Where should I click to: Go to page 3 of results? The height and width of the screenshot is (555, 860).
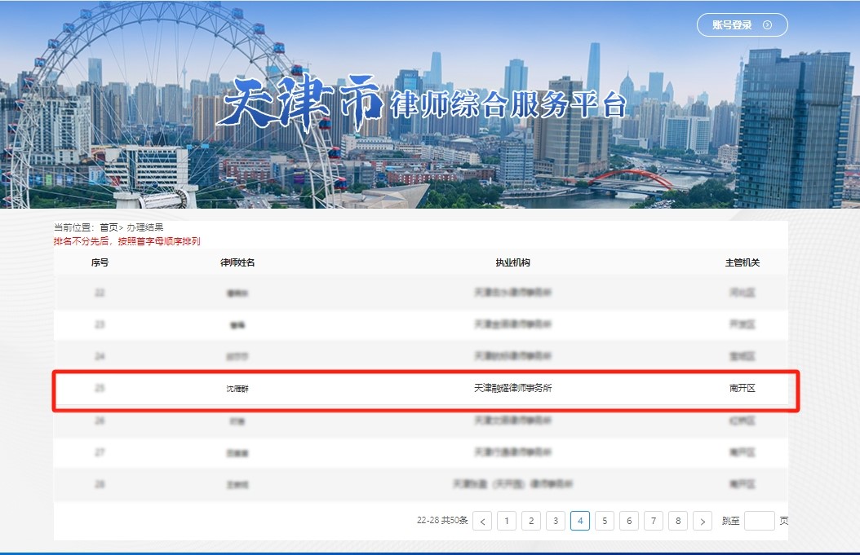tap(556, 520)
